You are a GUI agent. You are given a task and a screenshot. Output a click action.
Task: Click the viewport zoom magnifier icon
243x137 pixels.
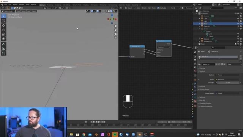115,26
